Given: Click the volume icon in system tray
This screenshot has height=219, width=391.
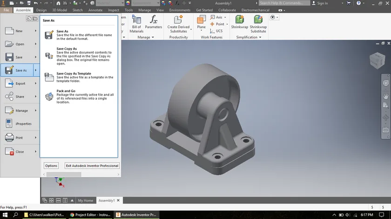Looking at the screenshot, I should 348,215.
